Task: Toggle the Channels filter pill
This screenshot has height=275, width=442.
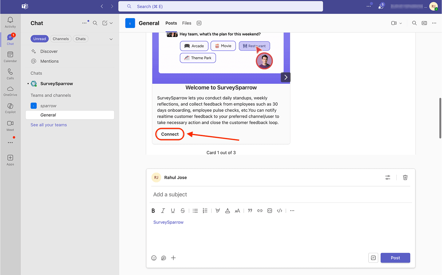Action: tap(61, 39)
